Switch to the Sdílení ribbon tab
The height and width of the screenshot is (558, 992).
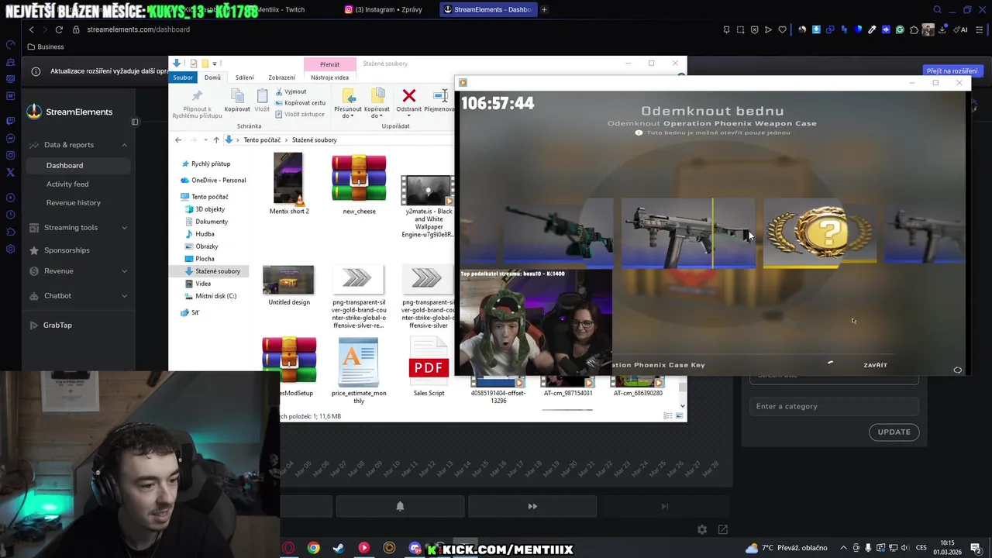[x=245, y=77]
